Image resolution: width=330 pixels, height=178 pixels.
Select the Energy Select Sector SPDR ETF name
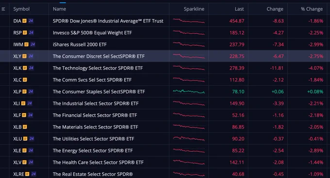(x=93, y=150)
